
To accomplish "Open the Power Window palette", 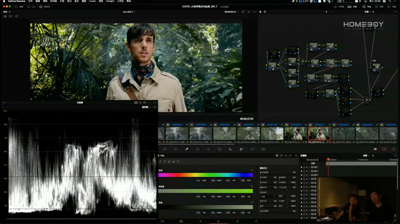I will pos(197,149).
